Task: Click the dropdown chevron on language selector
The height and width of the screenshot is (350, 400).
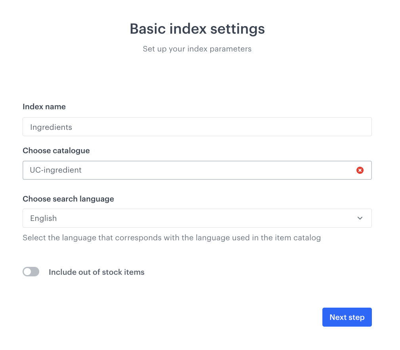Action: [360, 218]
